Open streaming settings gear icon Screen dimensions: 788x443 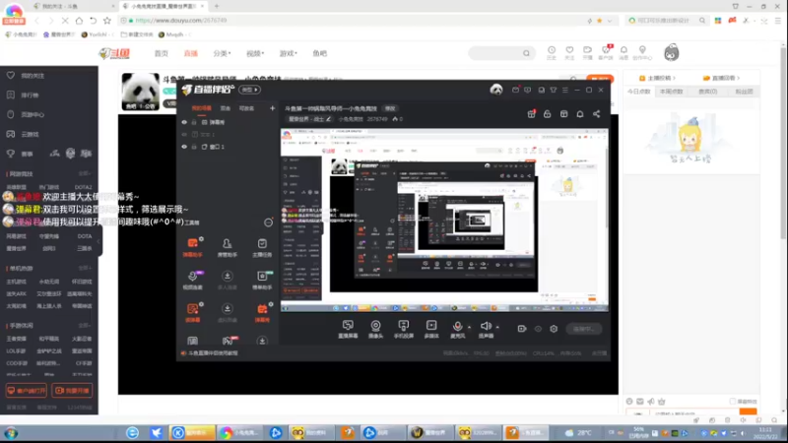(x=554, y=329)
